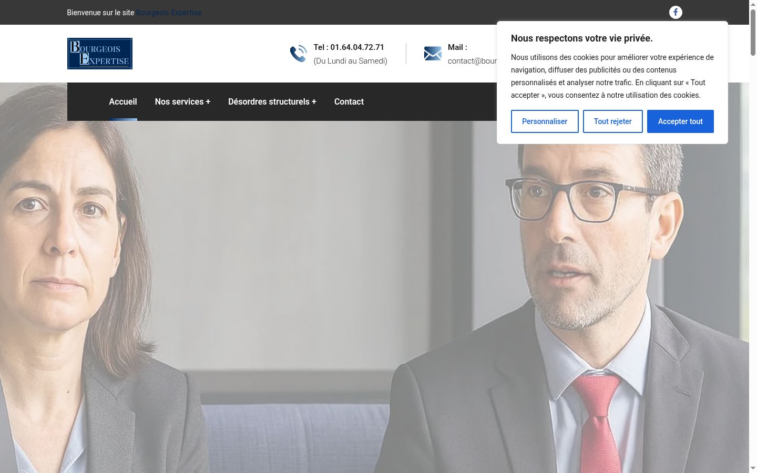Click the "Nous respectons votre vie privée." heading
This screenshot has width=757, height=473.
point(582,38)
